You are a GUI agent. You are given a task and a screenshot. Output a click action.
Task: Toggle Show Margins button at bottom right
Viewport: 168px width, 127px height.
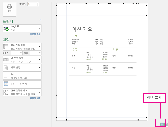162,124
